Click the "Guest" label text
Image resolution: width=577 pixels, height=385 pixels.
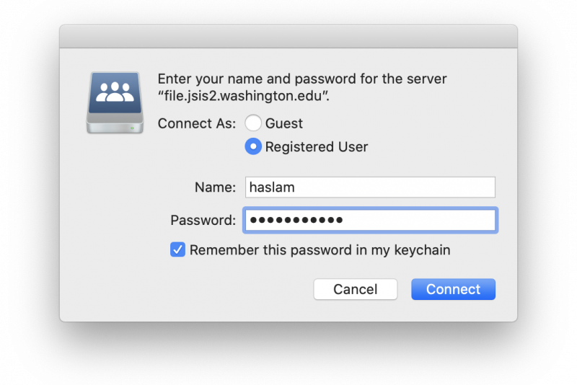point(284,123)
